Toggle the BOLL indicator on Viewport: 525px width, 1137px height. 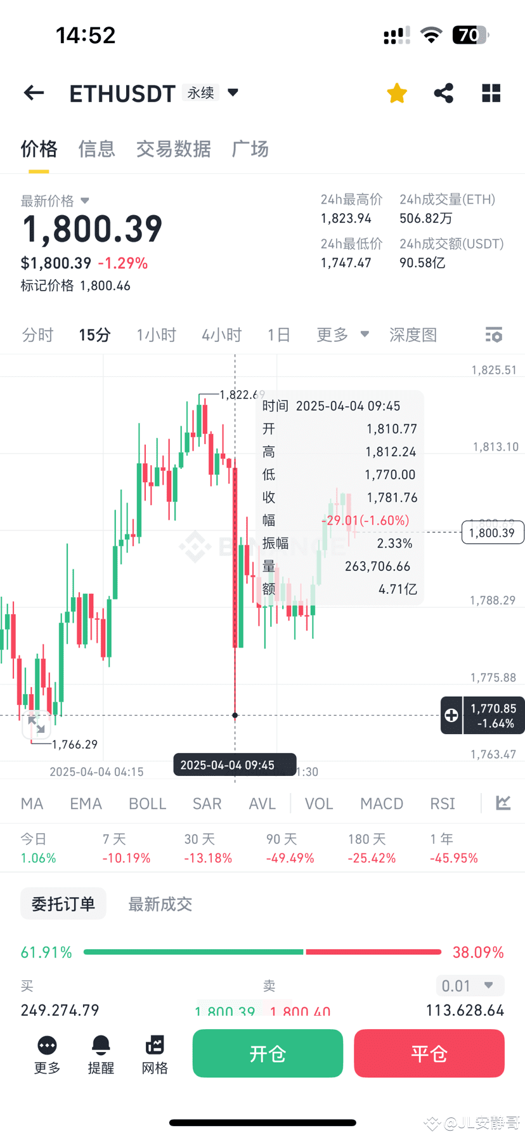pyautogui.click(x=147, y=803)
